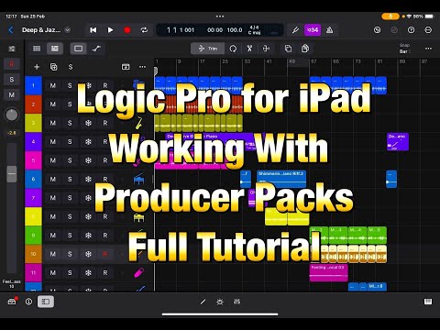Viewport: 440px width, 330px height.
Task: Freeze track 11
Action: (88, 273)
